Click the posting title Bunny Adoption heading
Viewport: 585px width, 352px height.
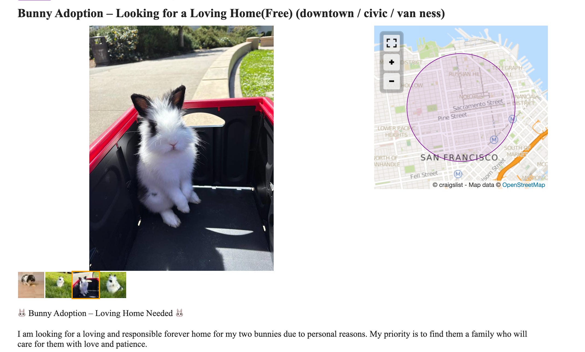[x=231, y=13]
